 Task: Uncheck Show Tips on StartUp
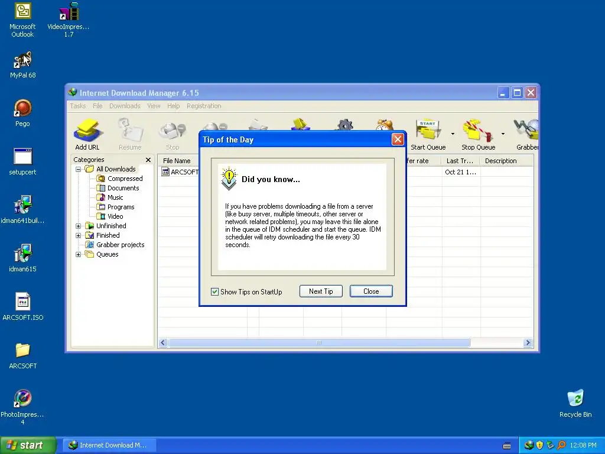coord(215,292)
